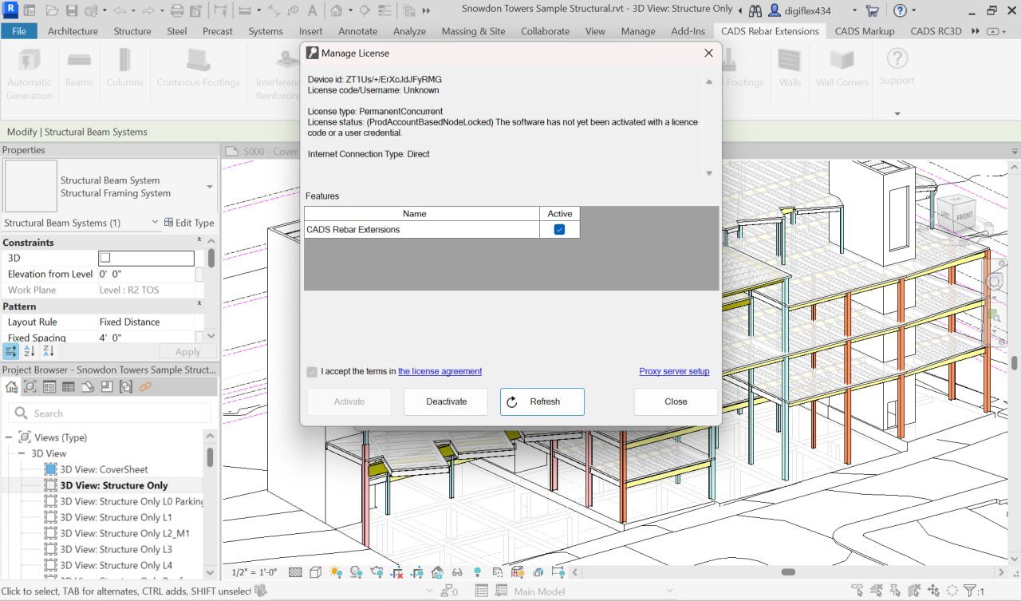This screenshot has width=1021, height=601.
Task: Toggle Sun Path icon in view control bar
Action: pyautogui.click(x=336, y=572)
